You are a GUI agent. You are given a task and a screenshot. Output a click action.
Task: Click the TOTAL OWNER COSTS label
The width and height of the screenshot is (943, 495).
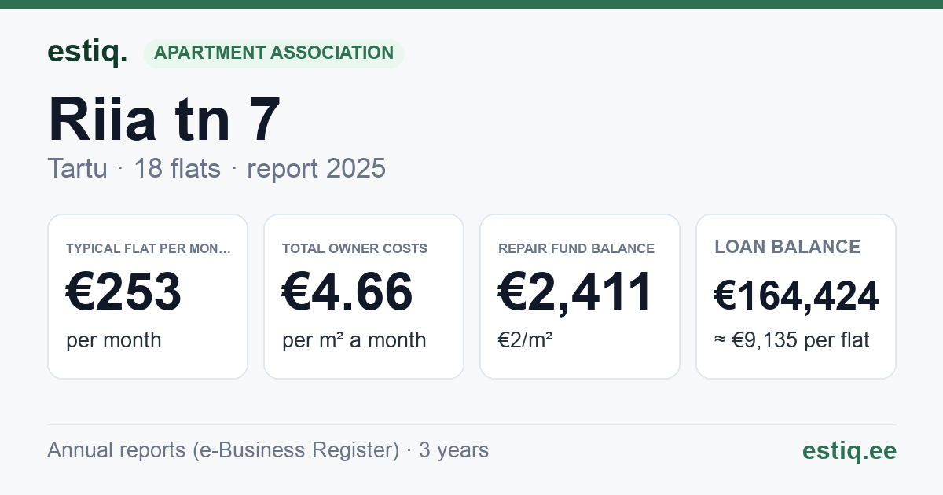354,248
